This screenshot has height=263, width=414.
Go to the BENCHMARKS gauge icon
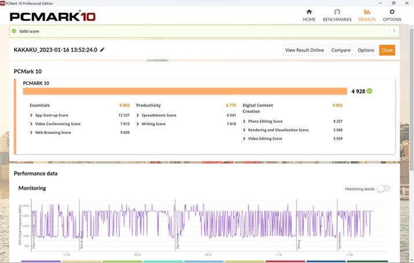(x=337, y=14)
